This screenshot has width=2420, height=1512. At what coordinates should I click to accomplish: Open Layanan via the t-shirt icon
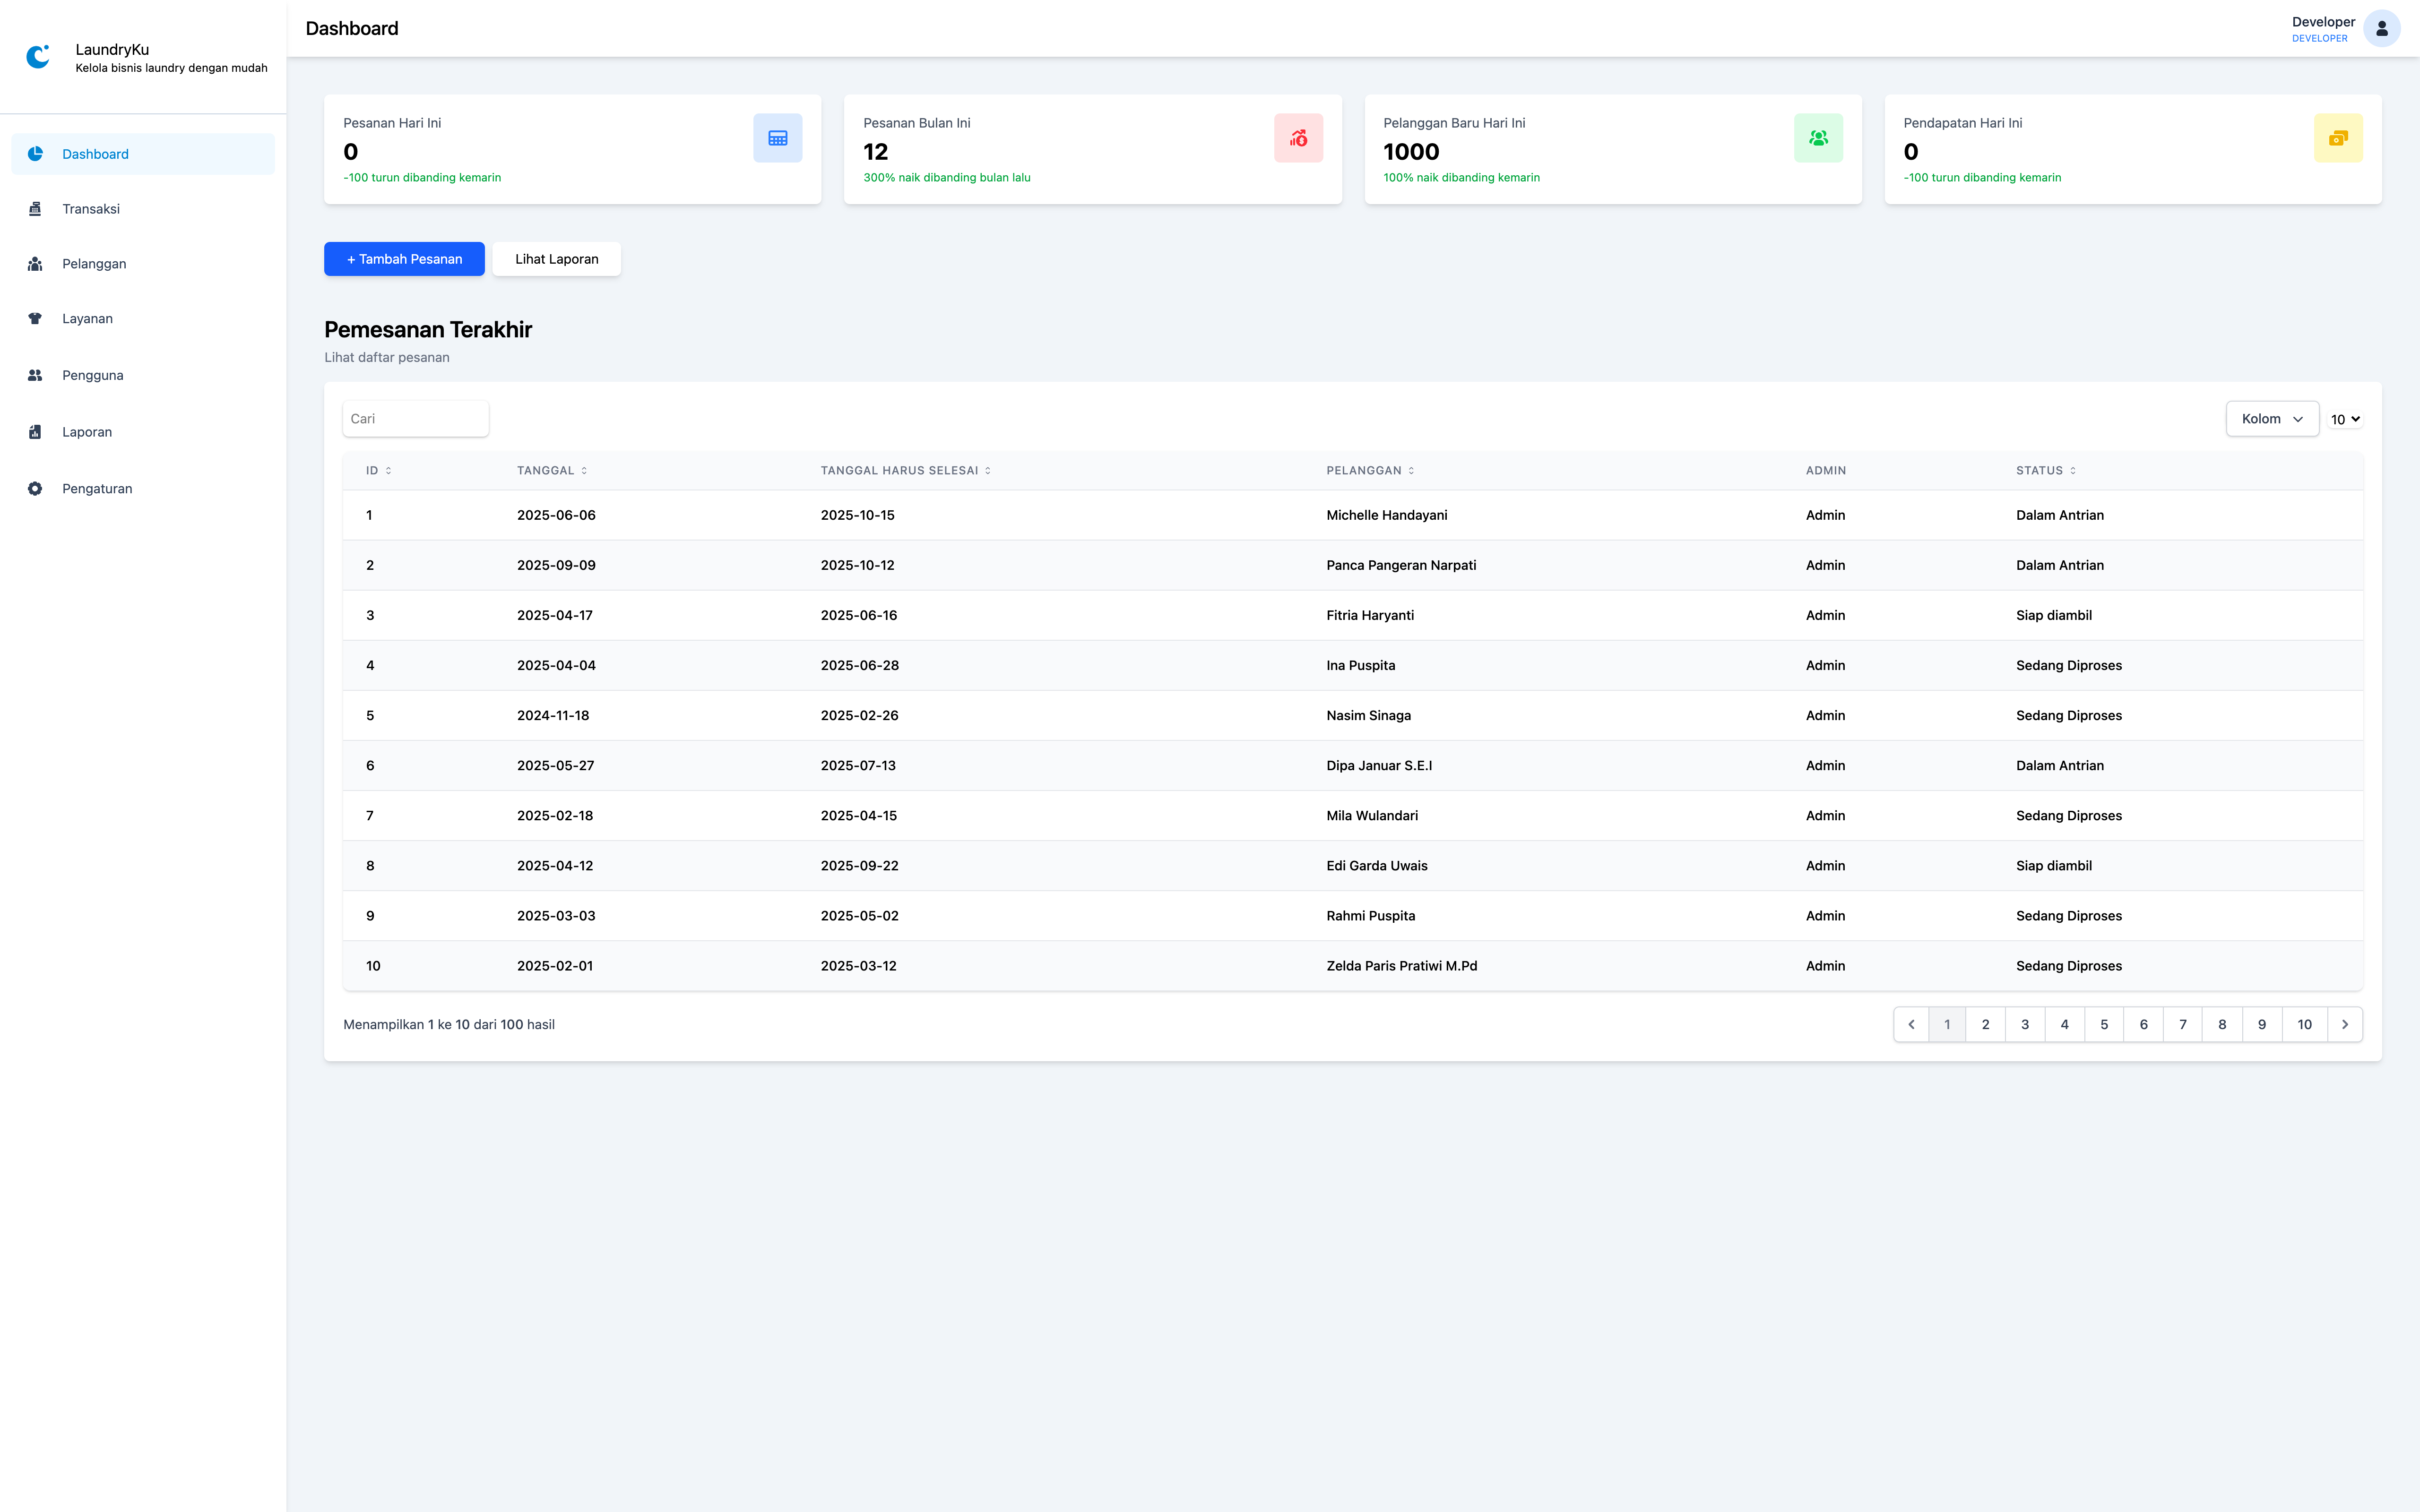35,318
